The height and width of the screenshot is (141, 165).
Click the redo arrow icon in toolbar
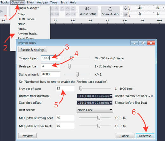(73, 14)
